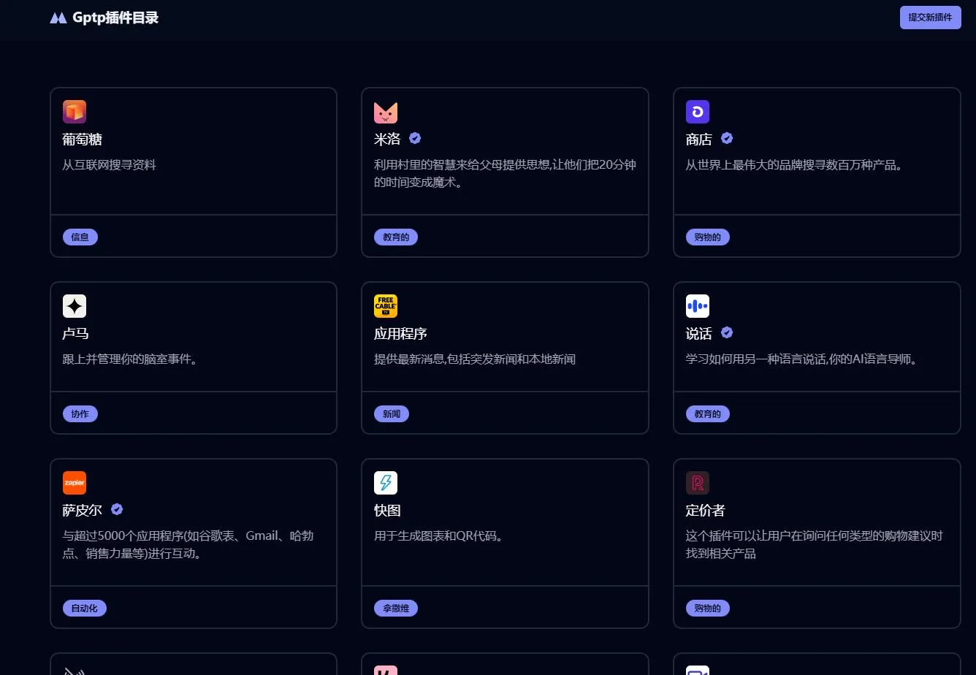Click description 用于生成图表和QR代码。
Screen dimensions: 976x675
click(x=439, y=535)
